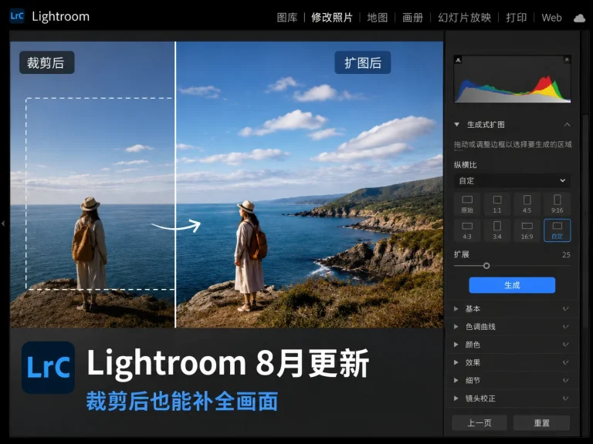Expand the 镜头校正 panel triangle

coord(456,399)
